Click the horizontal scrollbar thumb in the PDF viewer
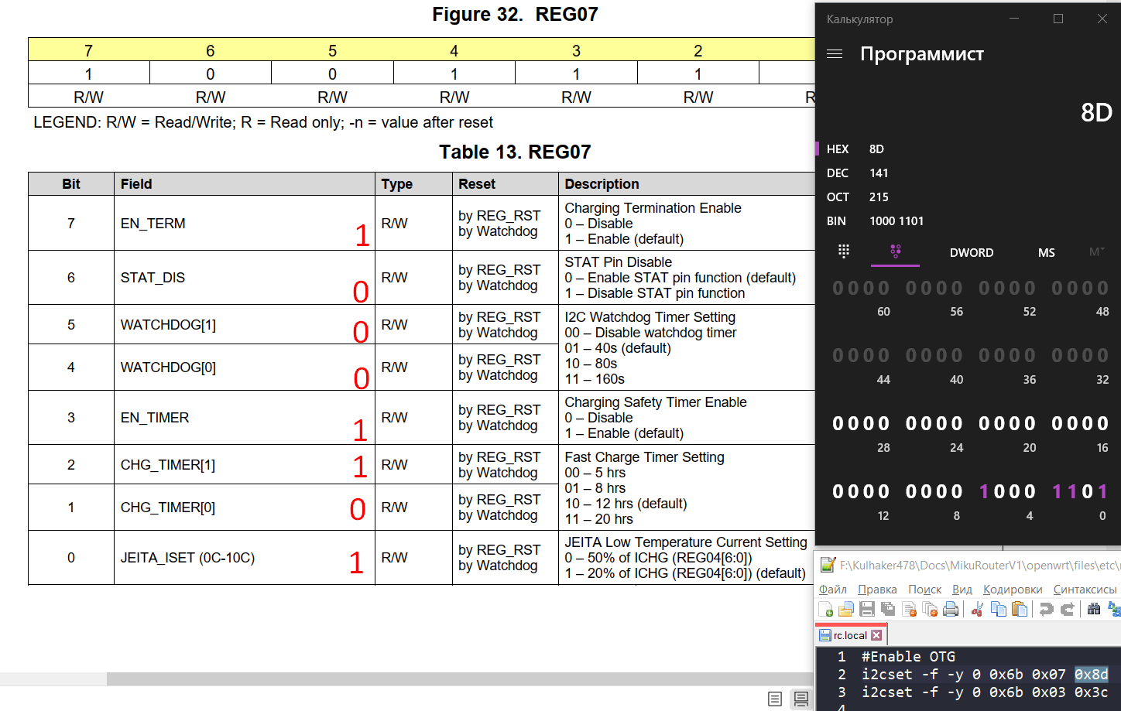This screenshot has width=1121, height=711. click(x=461, y=679)
